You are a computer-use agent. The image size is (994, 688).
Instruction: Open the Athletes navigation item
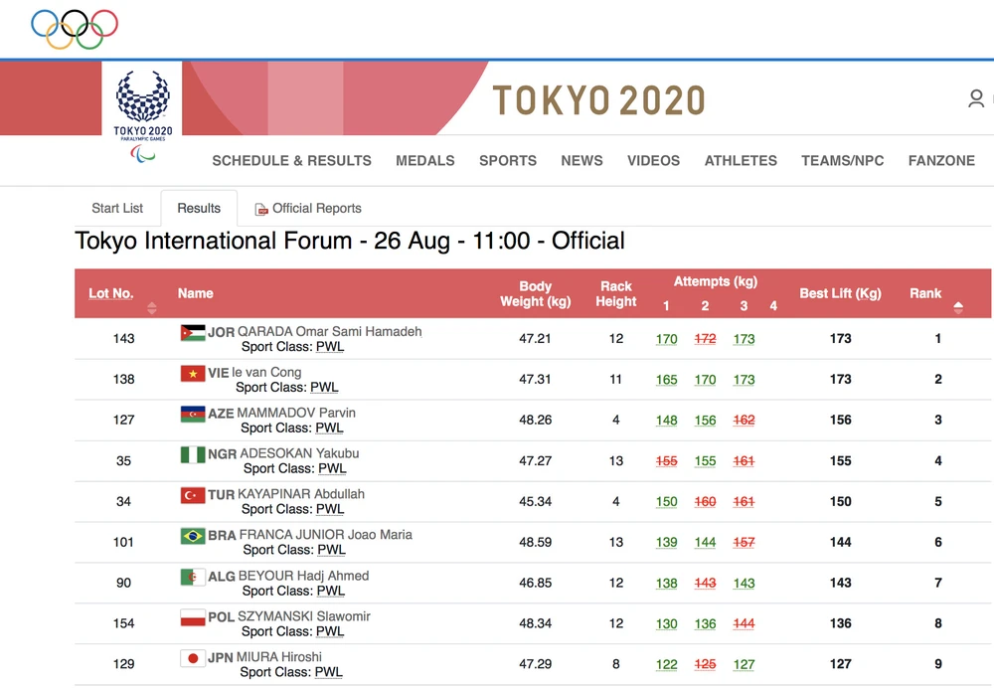point(741,160)
